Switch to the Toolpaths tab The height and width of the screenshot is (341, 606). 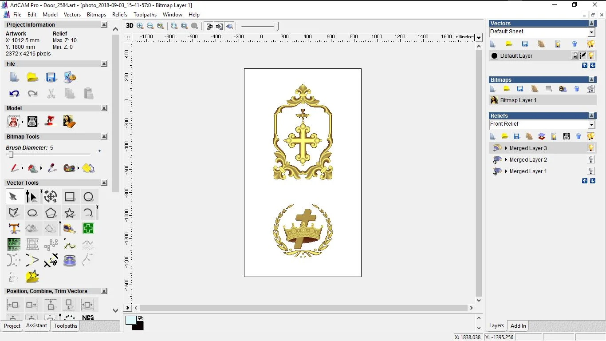click(65, 326)
